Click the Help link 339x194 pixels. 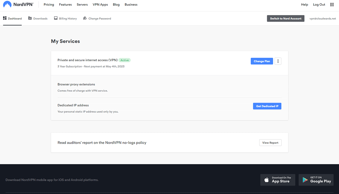304,4
